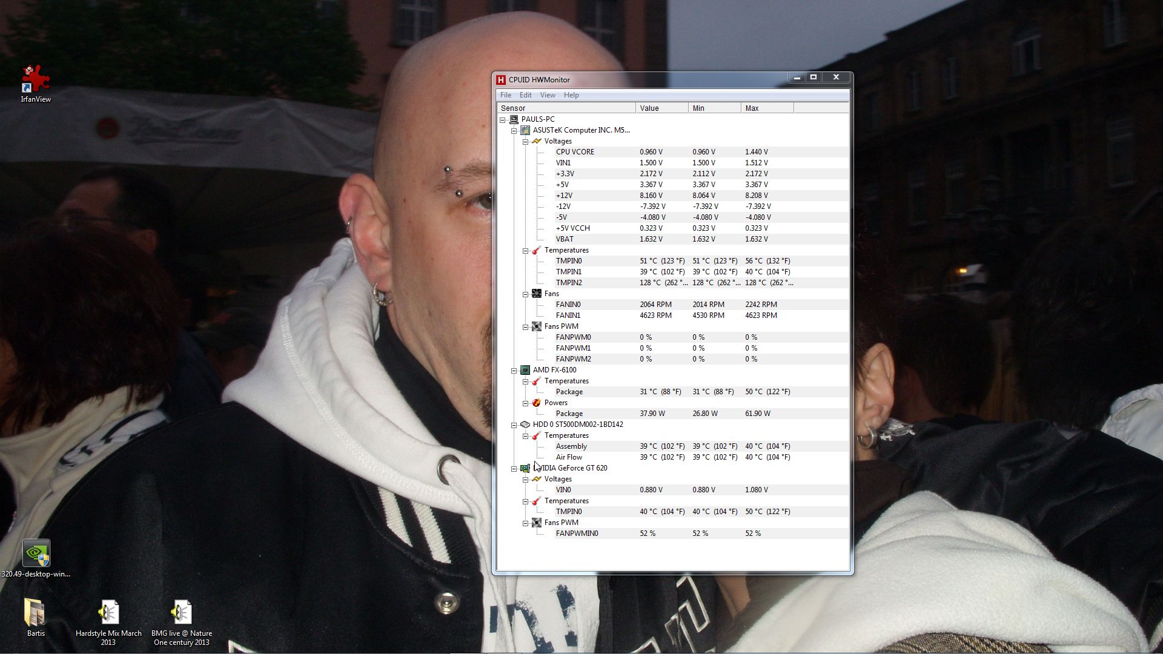Collapse the NVIDIA GeForce GT 620 node
The width and height of the screenshot is (1163, 654).
tap(514, 468)
